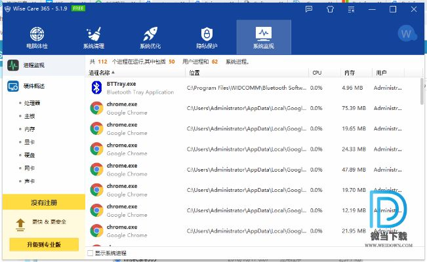
Task: Toggle the 显示系统进程 checkbox
Action: click(x=90, y=253)
